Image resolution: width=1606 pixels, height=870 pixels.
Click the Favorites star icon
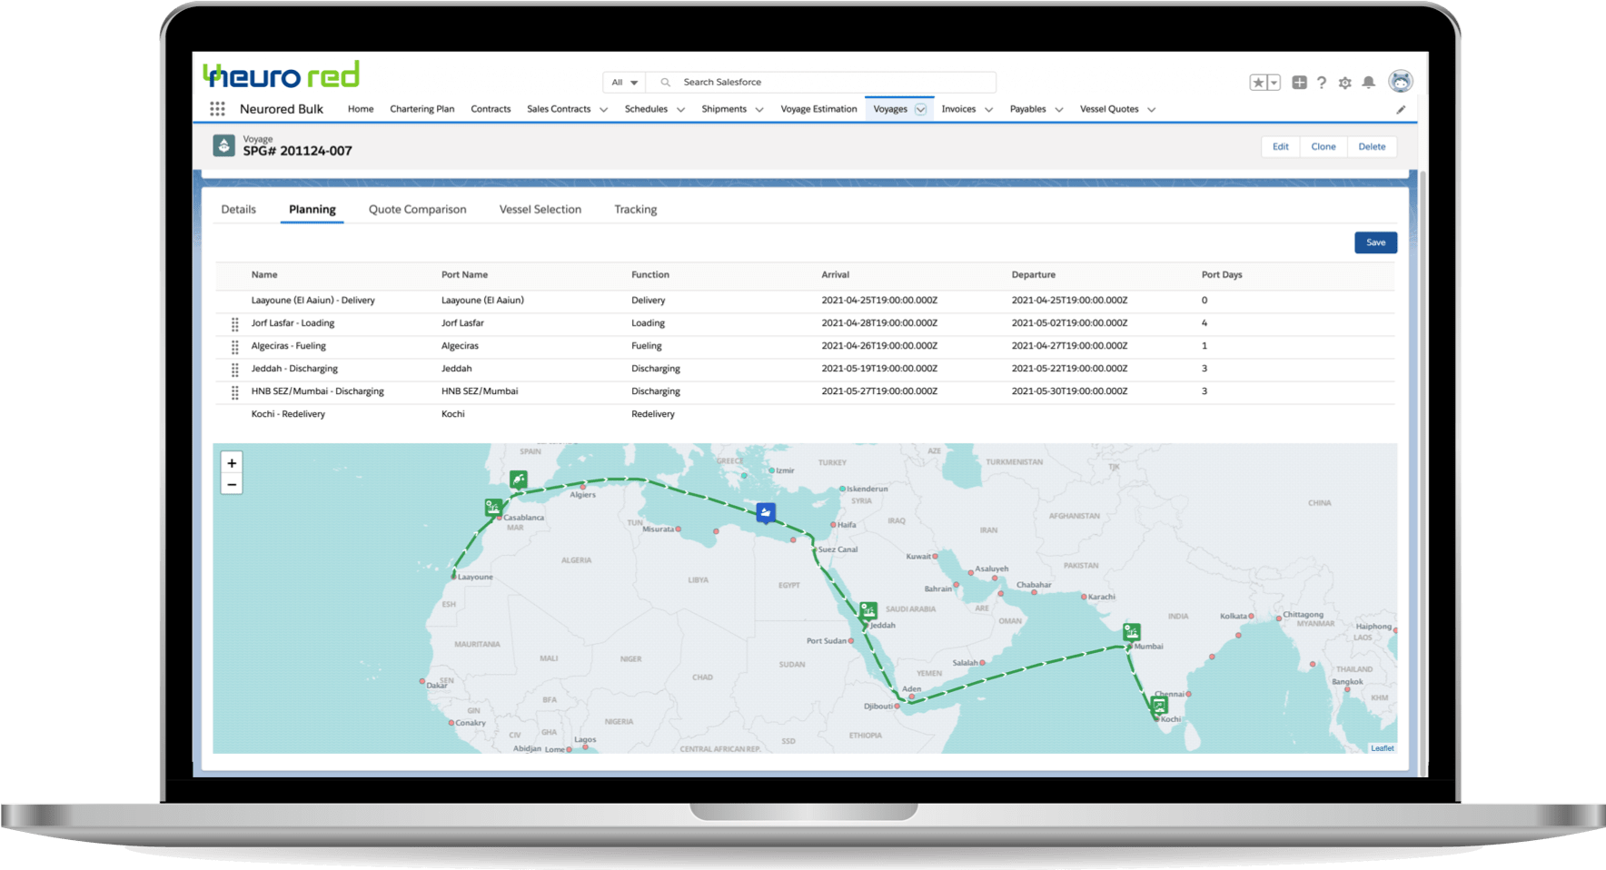pyautogui.click(x=1258, y=83)
